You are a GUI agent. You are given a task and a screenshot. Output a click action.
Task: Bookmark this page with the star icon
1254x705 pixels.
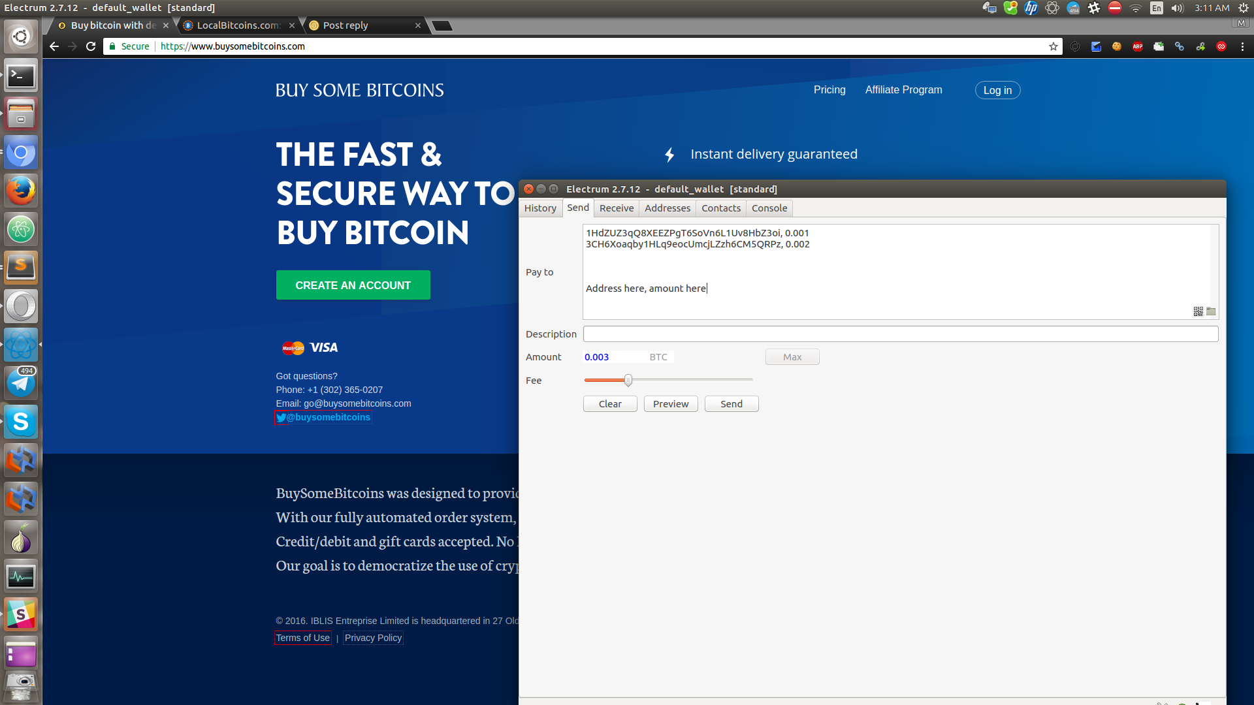click(x=1053, y=46)
